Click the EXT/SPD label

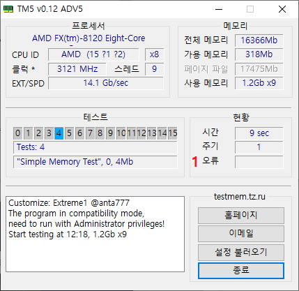(28, 84)
